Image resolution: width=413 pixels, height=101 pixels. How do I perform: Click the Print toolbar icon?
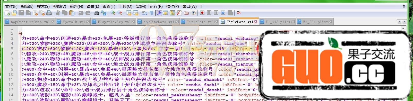(49, 13)
